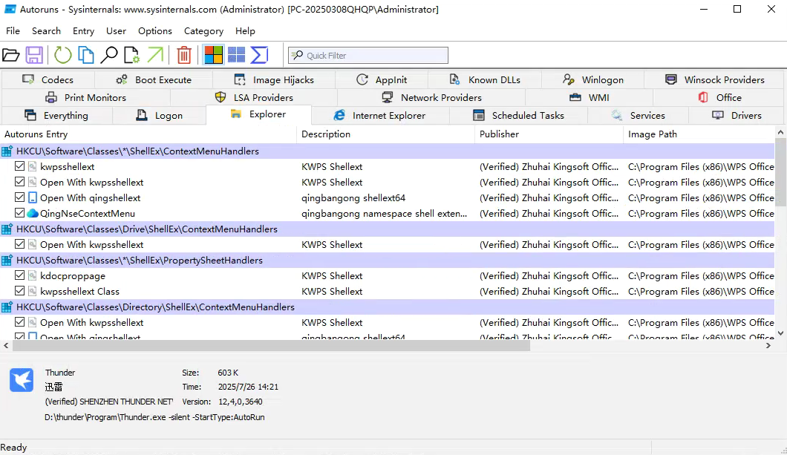Toggle the Hide Microsoft Entries colored logo
The width and height of the screenshot is (787, 455).
tap(213, 55)
